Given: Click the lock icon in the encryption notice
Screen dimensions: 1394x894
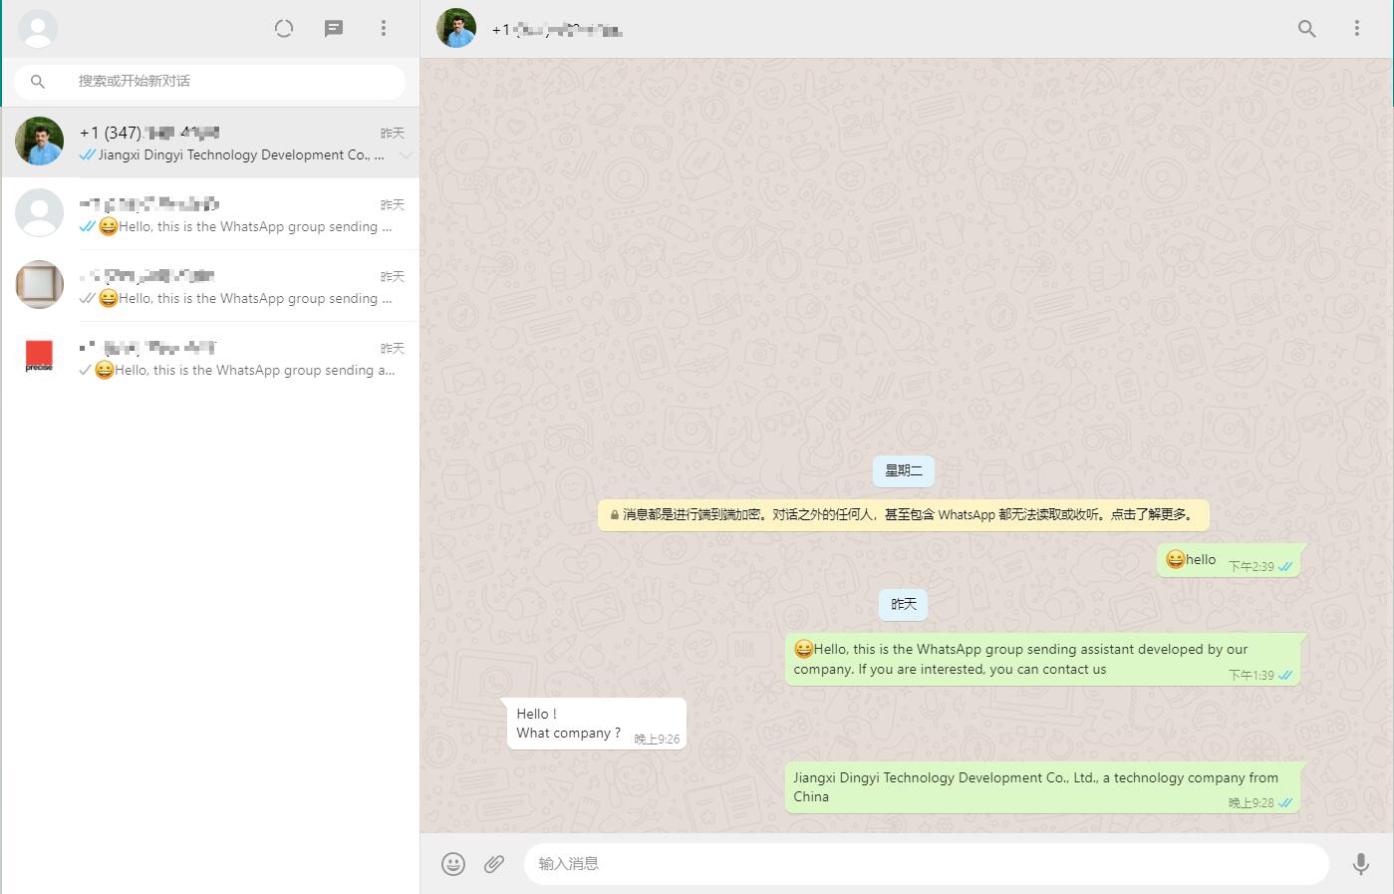Looking at the screenshot, I should [613, 515].
